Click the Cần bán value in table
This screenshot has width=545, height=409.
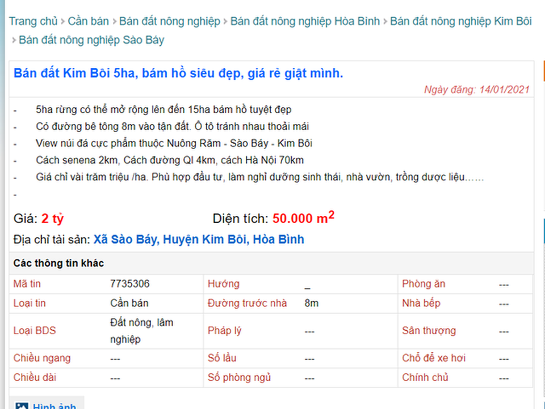[x=129, y=303]
